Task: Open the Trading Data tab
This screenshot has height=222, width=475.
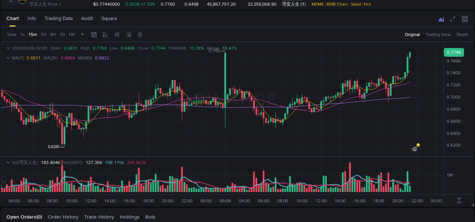Action: tap(59, 19)
